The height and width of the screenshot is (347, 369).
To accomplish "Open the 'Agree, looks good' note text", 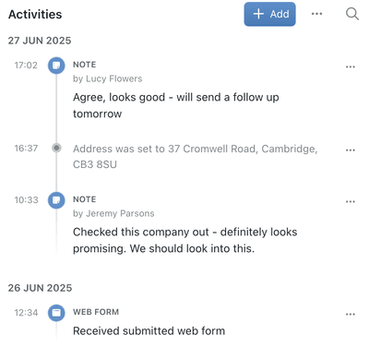I will pyautogui.click(x=176, y=105).
